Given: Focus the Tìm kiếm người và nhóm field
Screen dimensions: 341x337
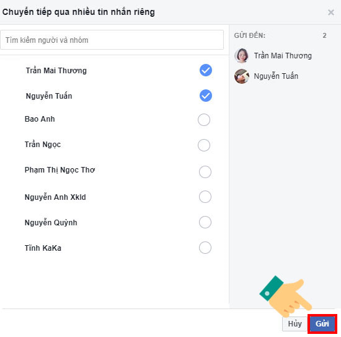Looking at the screenshot, I should coord(112,40).
